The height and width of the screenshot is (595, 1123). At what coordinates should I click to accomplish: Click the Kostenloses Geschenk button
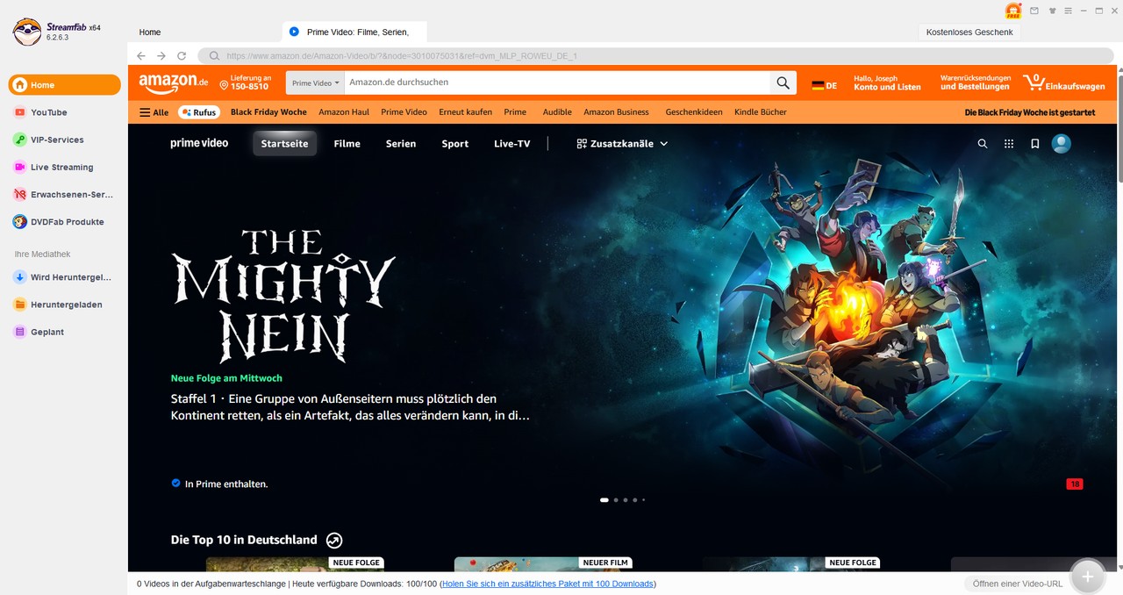pyautogui.click(x=969, y=32)
